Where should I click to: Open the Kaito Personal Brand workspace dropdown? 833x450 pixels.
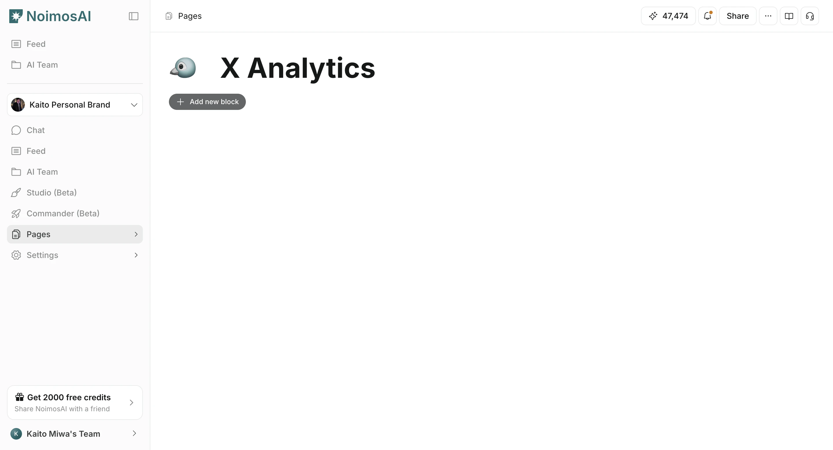[x=75, y=104]
